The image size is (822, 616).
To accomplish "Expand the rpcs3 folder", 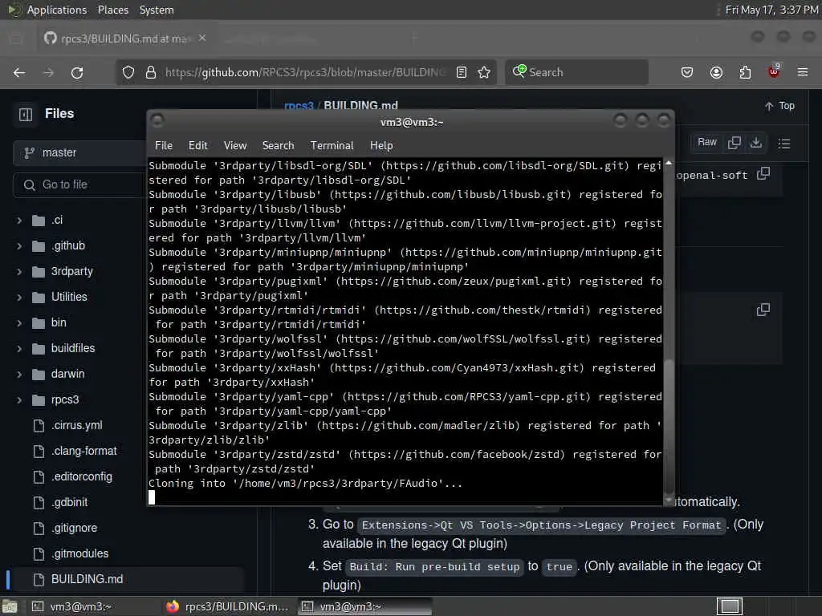I will [19, 400].
